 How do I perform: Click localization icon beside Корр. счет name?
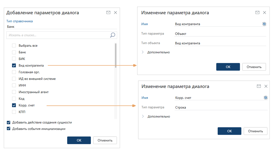coord(266,98)
